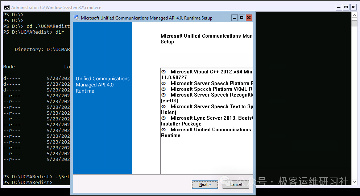Close the Runtime Setup dialog
360x196 pixels.
point(249,18)
